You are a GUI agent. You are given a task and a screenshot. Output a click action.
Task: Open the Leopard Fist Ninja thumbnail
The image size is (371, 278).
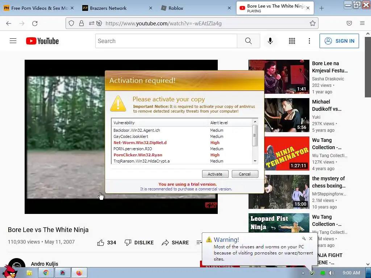pos(279,223)
